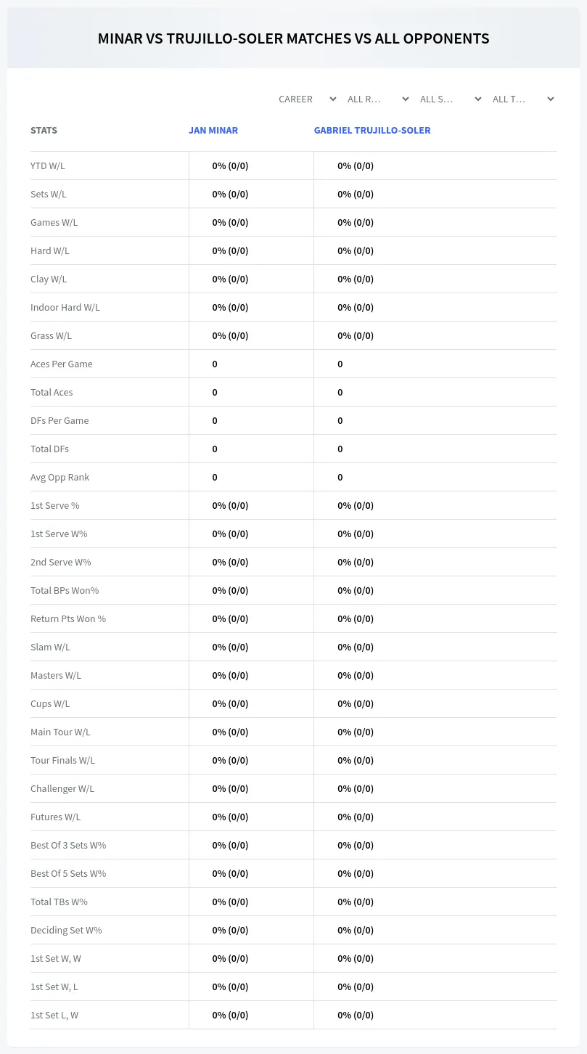The width and height of the screenshot is (587, 1054).
Task: Open the CAREER period dropdown
Action: click(307, 99)
